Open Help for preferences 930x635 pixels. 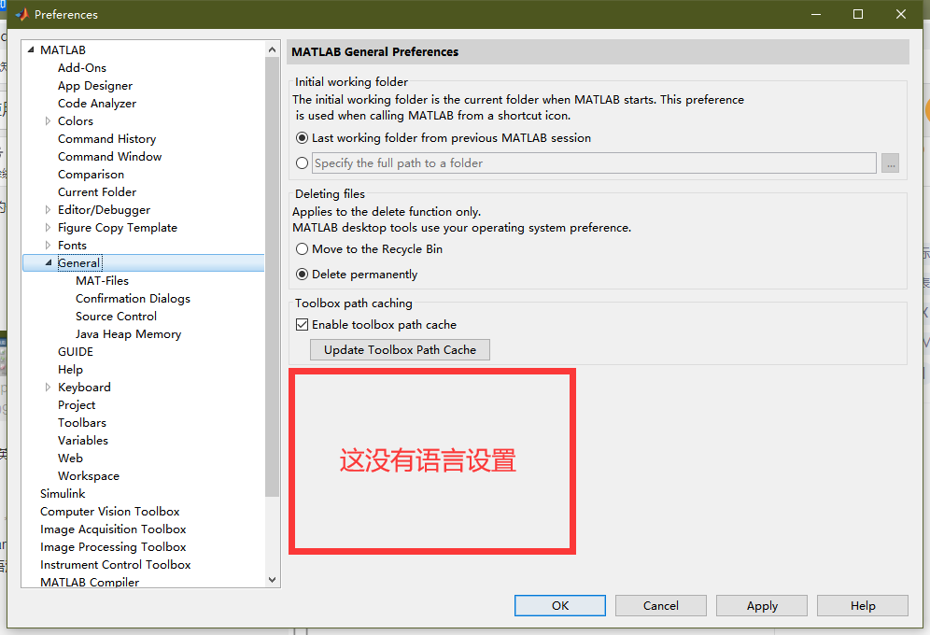pos(863,605)
